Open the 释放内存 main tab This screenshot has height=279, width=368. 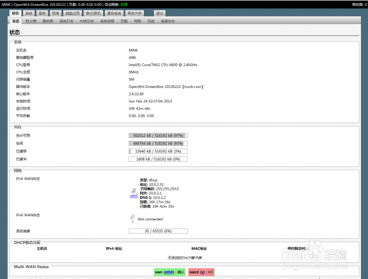pyautogui.click(x=135, y=13)
